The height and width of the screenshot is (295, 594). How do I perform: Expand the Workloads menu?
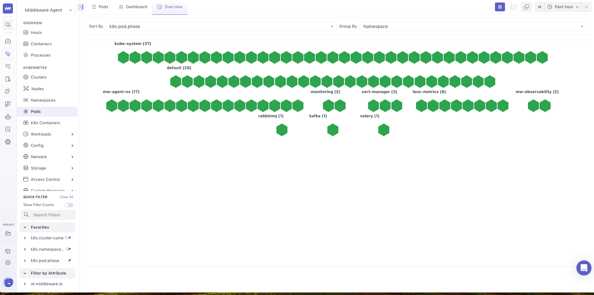click(48, 134)
